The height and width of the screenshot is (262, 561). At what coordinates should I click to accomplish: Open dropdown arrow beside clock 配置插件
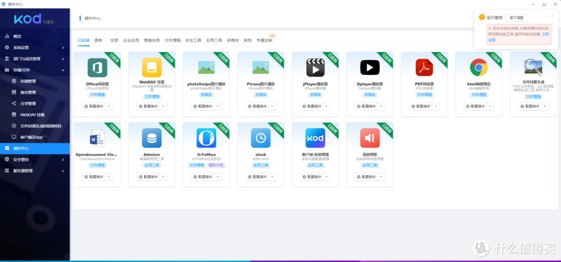[x=272, y=177]
